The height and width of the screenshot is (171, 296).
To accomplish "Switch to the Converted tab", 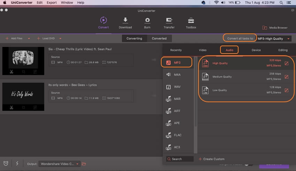I will (x=159, y=39).
